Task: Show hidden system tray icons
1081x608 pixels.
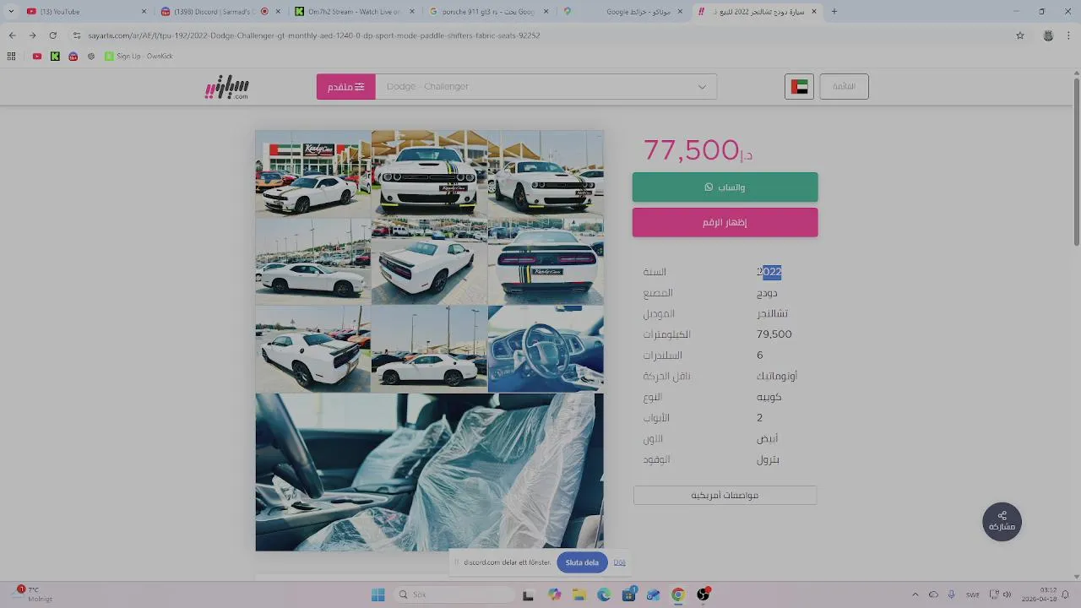Action: coord(915,594)
